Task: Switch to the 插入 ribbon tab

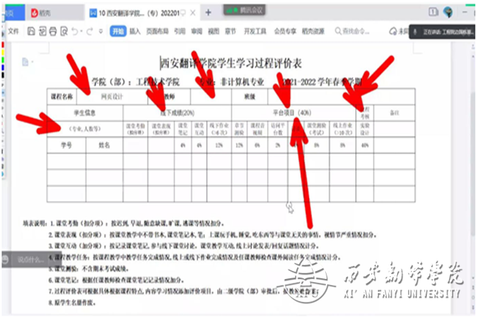Action: [135, 31]
